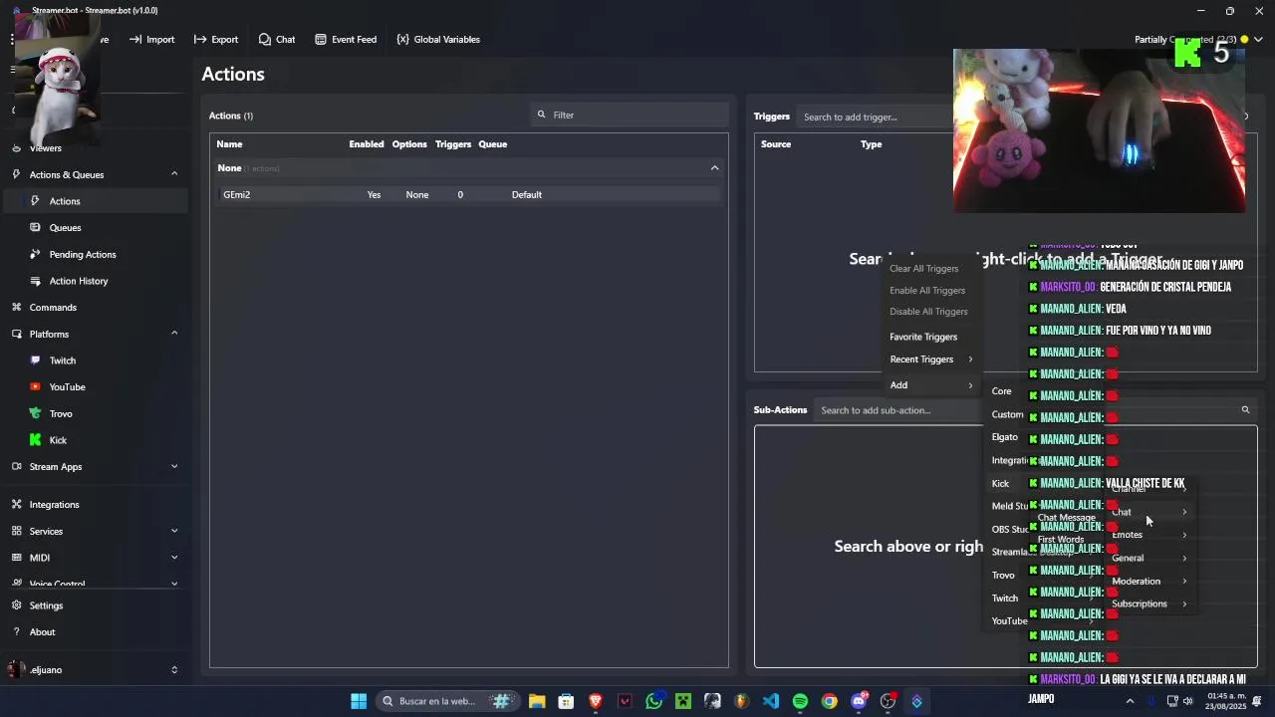Click the Queue column header
This screenshot has width=1275, height=717.
[x=492, y=144]
